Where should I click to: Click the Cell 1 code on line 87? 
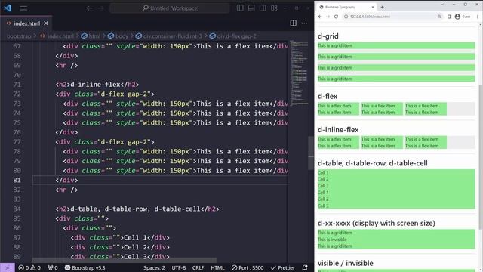pos(120,237)
